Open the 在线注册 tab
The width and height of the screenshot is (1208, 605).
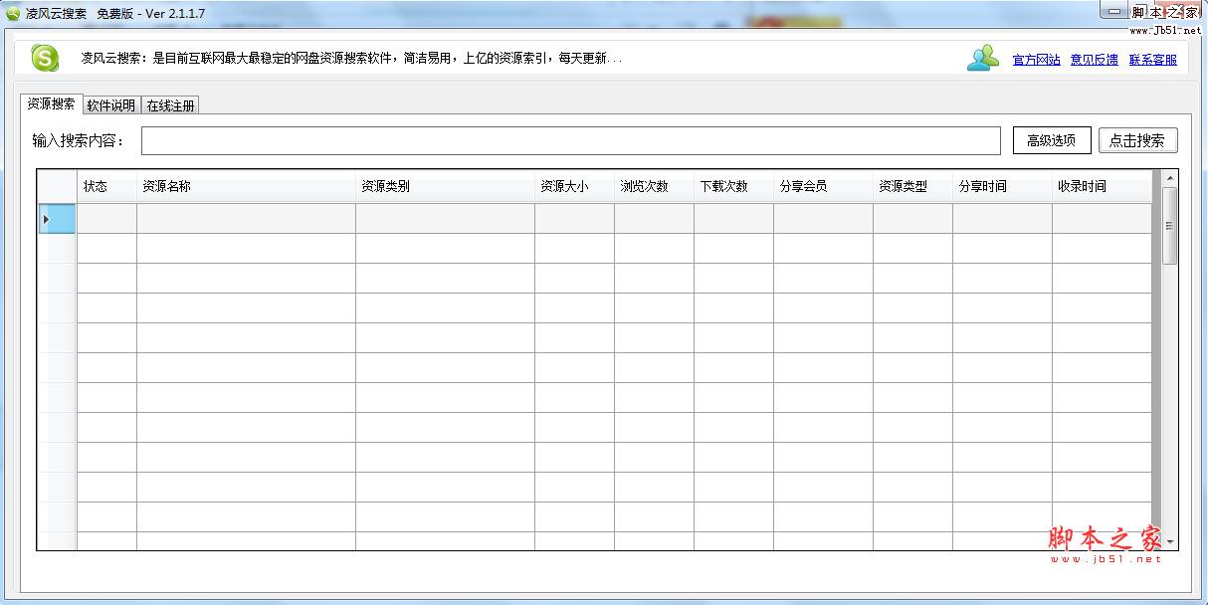point(170,104)
